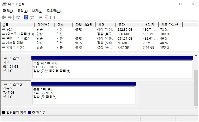
Task: Click the 정상 (기본 데이터 파티션) text
Action: coord(52,71)
